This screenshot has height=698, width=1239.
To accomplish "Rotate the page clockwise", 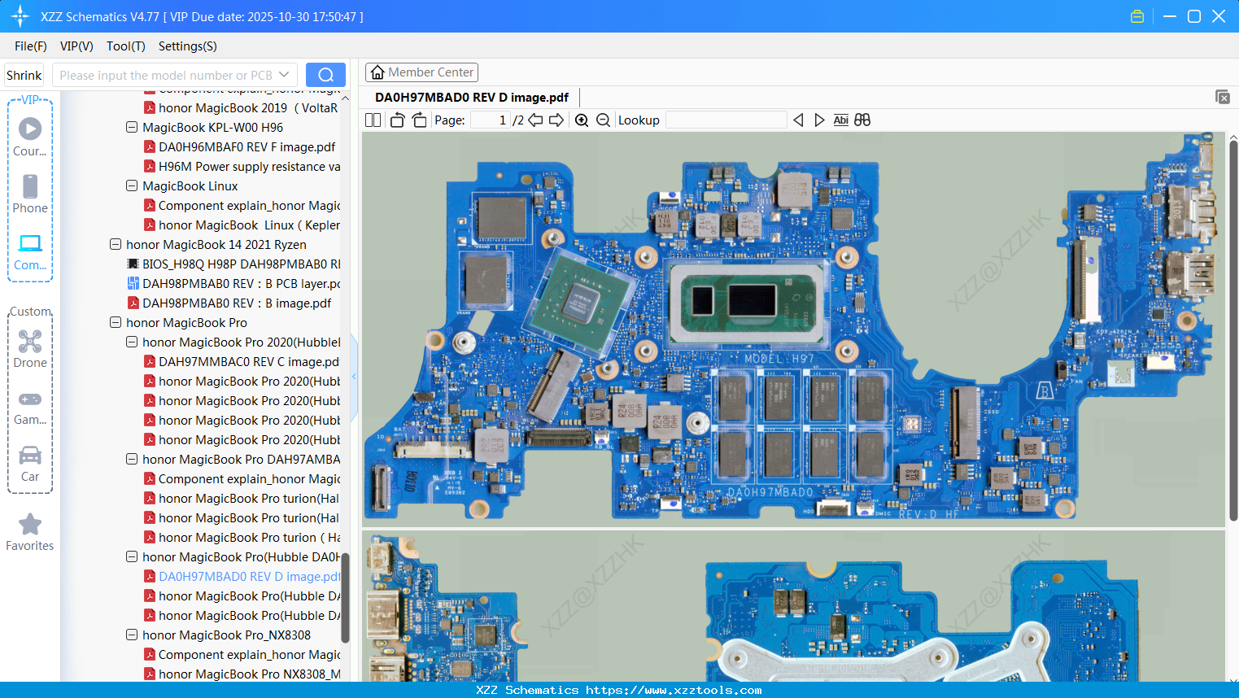I will point(419,120).
